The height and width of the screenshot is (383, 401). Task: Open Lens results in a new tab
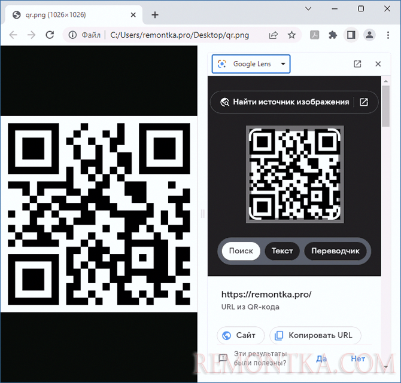[x=357, y=64]
